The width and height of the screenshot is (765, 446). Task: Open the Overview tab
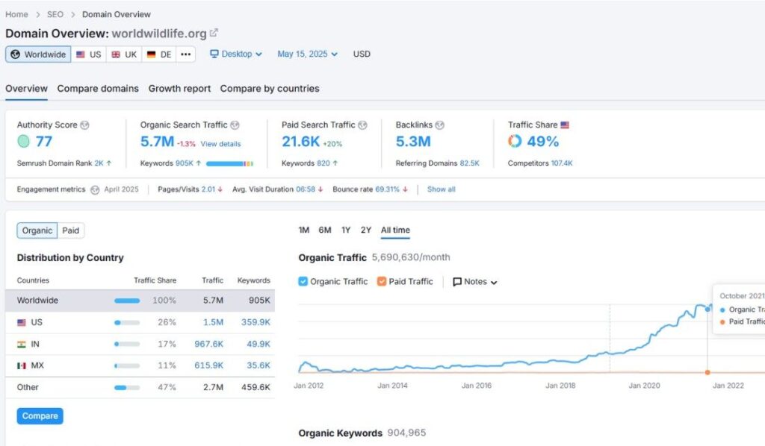(x=26, y=89)
